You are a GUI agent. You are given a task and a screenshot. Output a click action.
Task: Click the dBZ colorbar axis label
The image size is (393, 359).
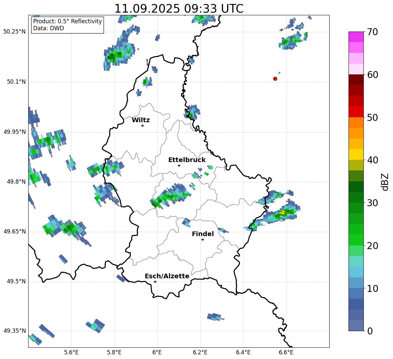coord(385,182)
